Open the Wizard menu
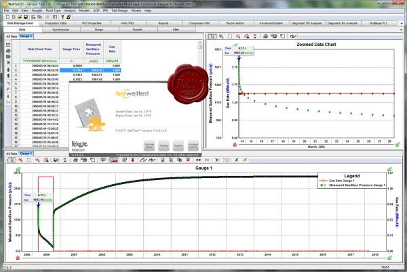The image size is (407, 272). tap(136, 11)
